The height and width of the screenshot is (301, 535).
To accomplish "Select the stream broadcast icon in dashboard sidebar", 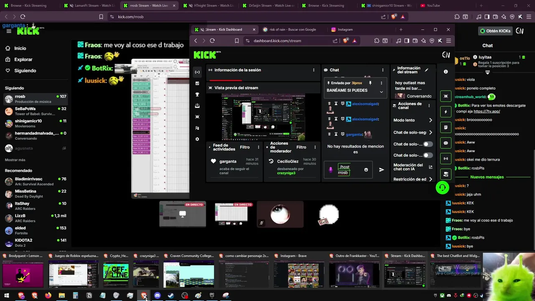I will coord(197,72).
